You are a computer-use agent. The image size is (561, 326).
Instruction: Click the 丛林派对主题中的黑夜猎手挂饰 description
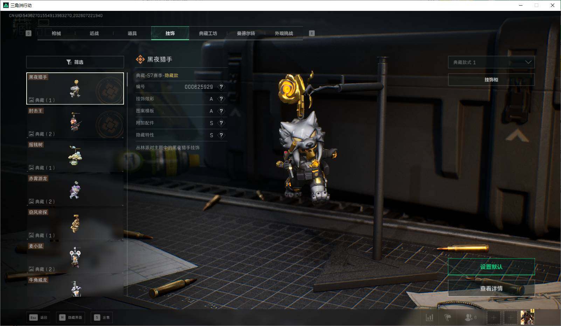pos(168,148)
